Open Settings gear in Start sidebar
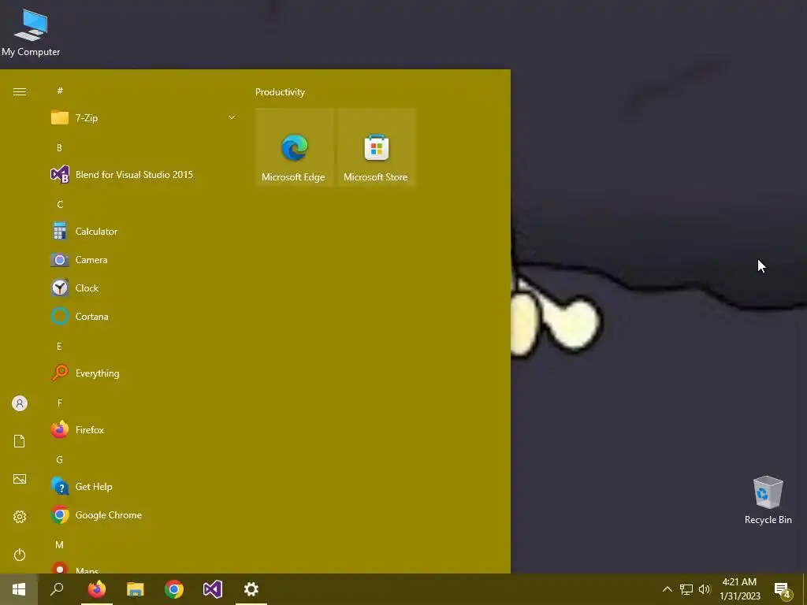807x605 pixels. (x=20, y=517)
